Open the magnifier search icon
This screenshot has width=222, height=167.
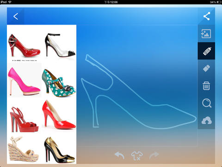point(207,103)
